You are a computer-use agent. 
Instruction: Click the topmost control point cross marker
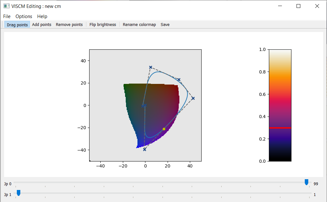150,67
